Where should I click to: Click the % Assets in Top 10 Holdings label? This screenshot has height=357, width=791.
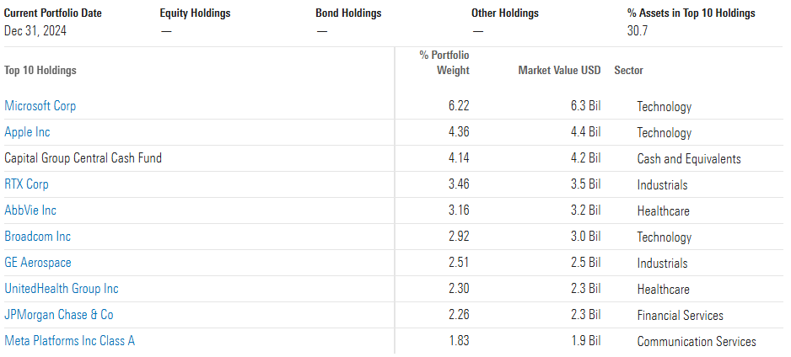(x=691, y=13)
